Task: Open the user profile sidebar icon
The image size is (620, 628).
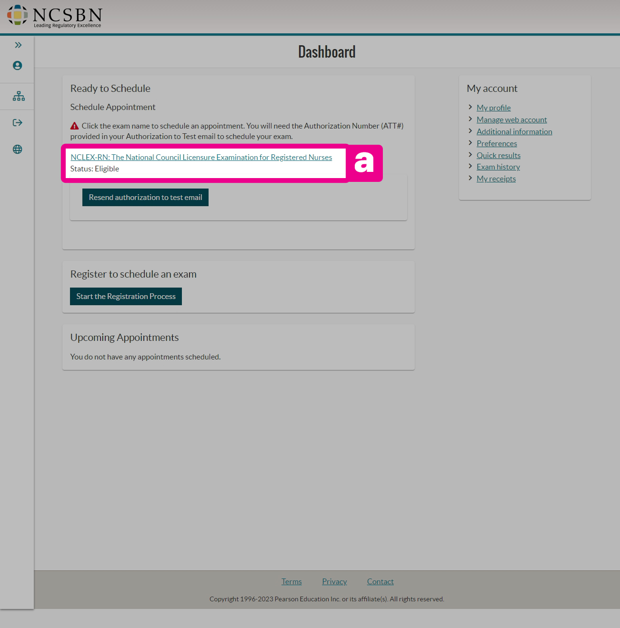Action: (18, 66)
